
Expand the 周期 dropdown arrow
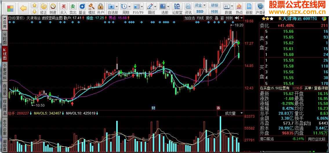point(130,6)
